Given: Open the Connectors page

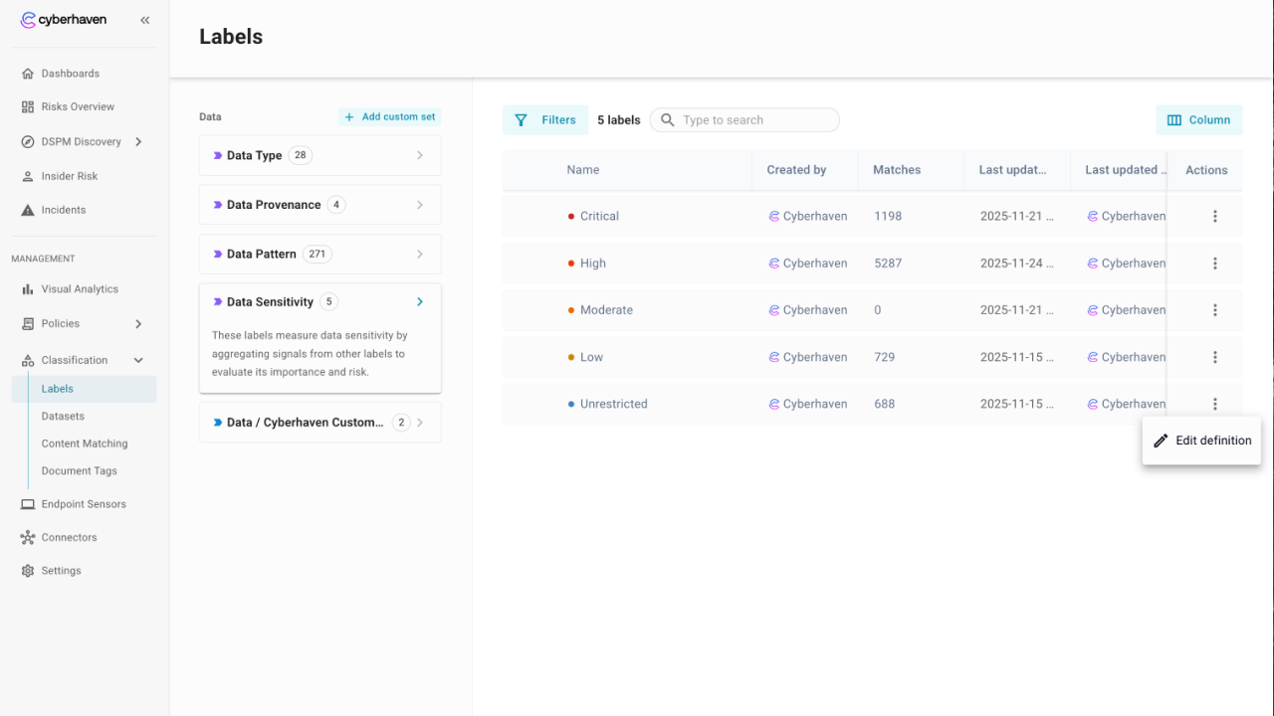Looking at the screenshot, I should click(69, 537).
